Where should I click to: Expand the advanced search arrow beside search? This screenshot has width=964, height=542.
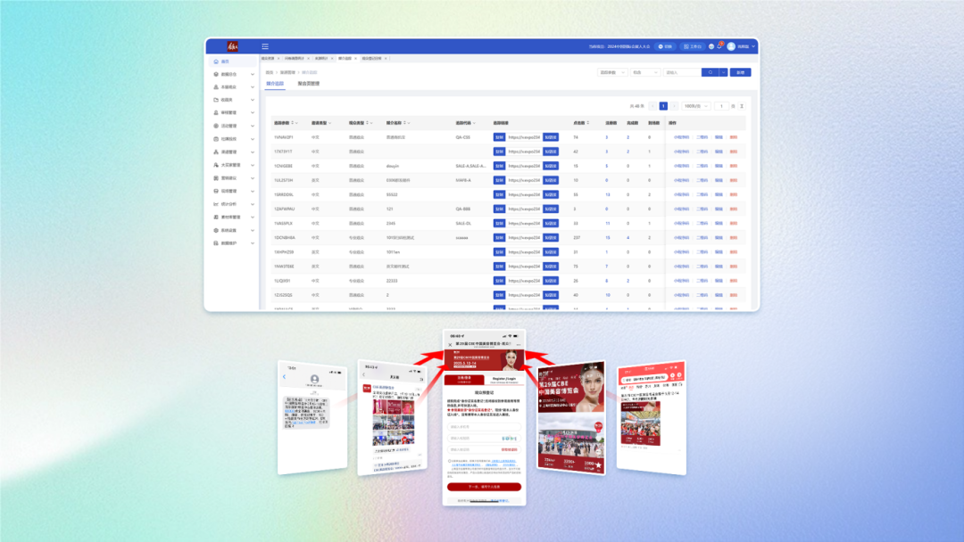point(723,72)
